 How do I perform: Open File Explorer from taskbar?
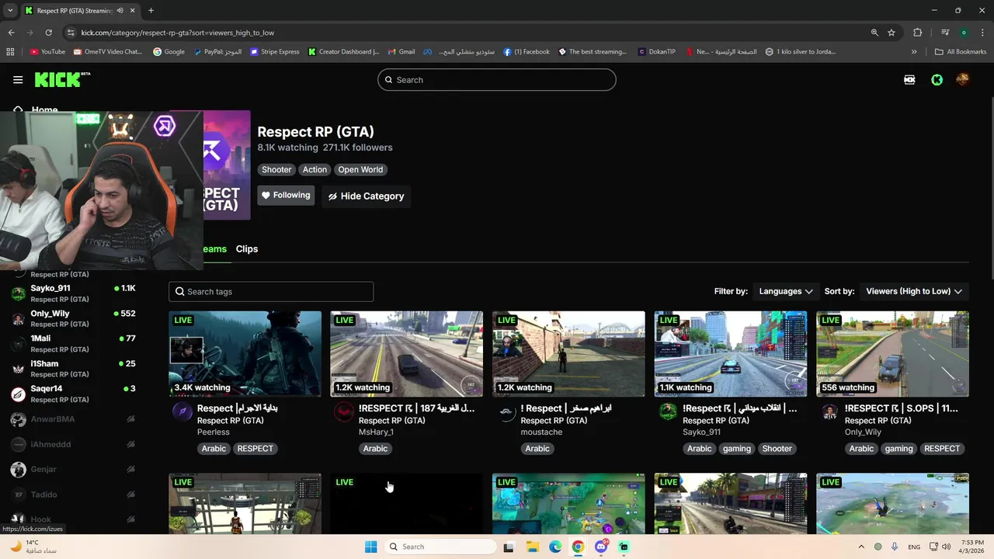533,547
